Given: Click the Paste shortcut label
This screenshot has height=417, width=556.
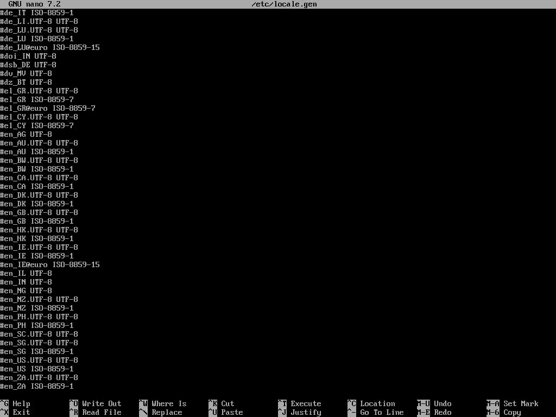Looking at the screenshot, I should point(232,413).
